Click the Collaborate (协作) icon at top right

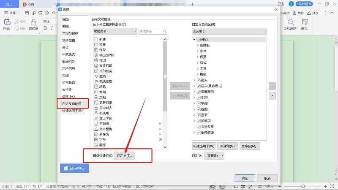coord(294,13)
